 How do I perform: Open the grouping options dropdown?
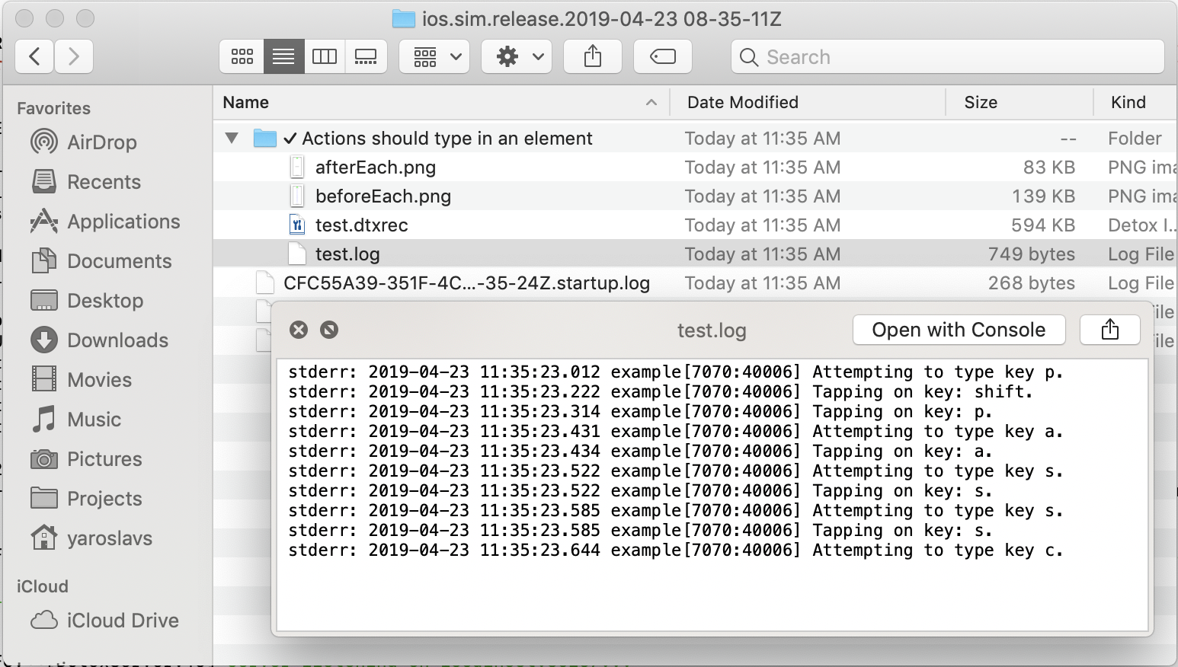[x=434, y=56]
